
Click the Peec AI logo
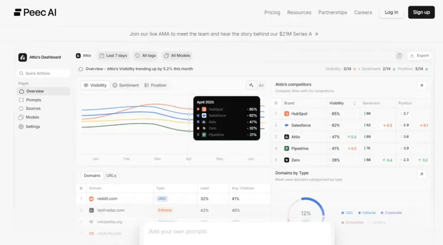coord(35,13)
